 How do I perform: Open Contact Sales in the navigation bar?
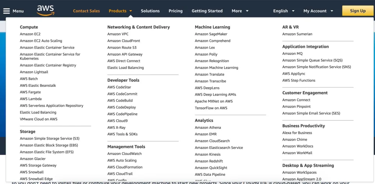86,11
